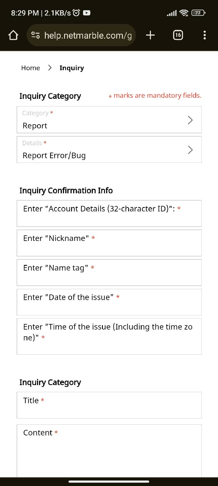The width and height of the screenshot is (218, 486).
Task: Tap the alarm icon in status bar
Action: 76,13
